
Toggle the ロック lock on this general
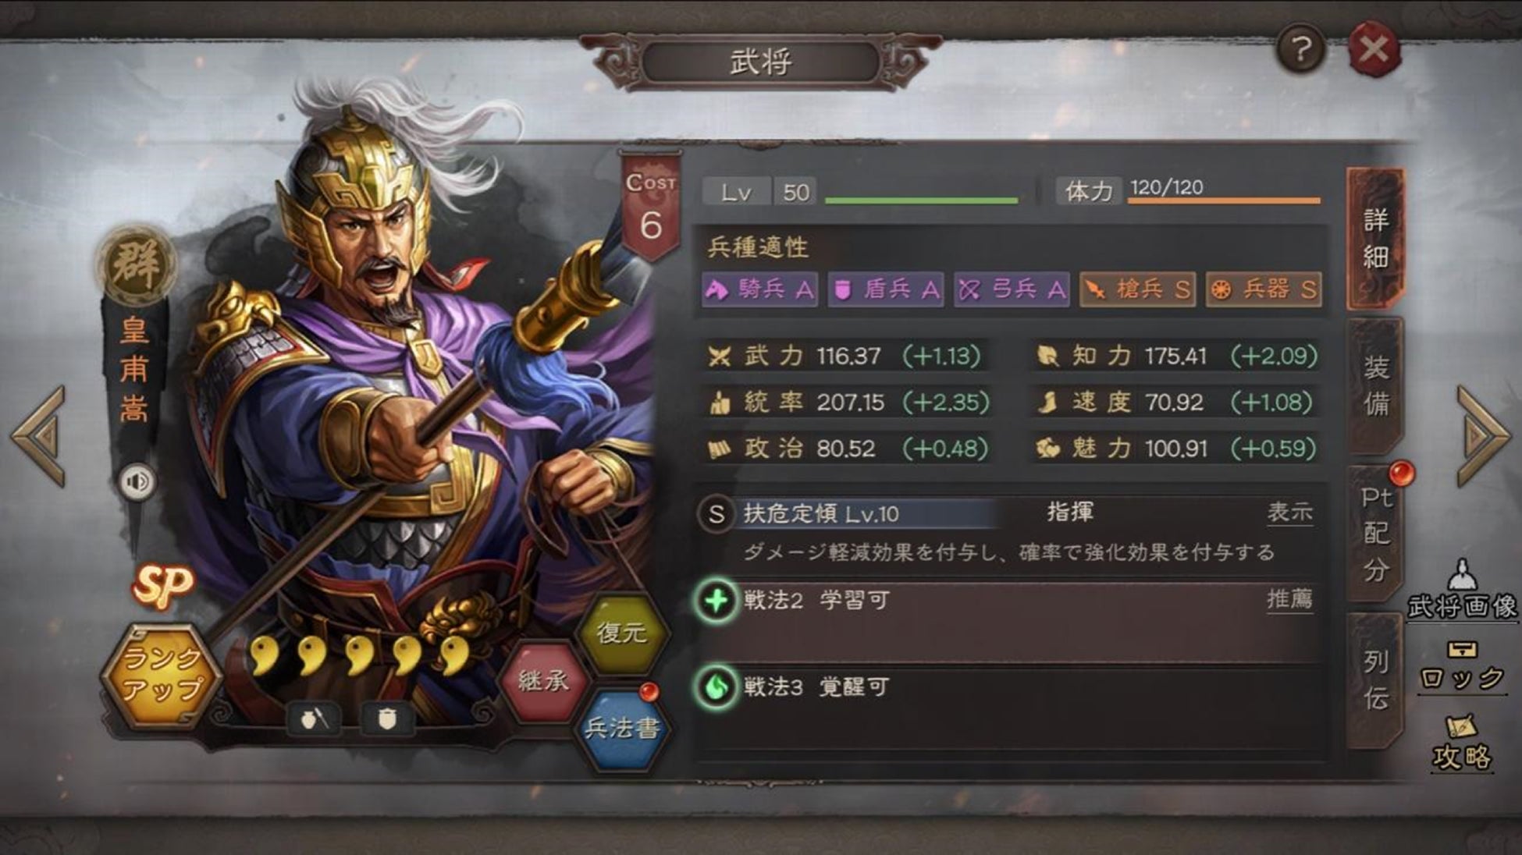(1462, 668)
